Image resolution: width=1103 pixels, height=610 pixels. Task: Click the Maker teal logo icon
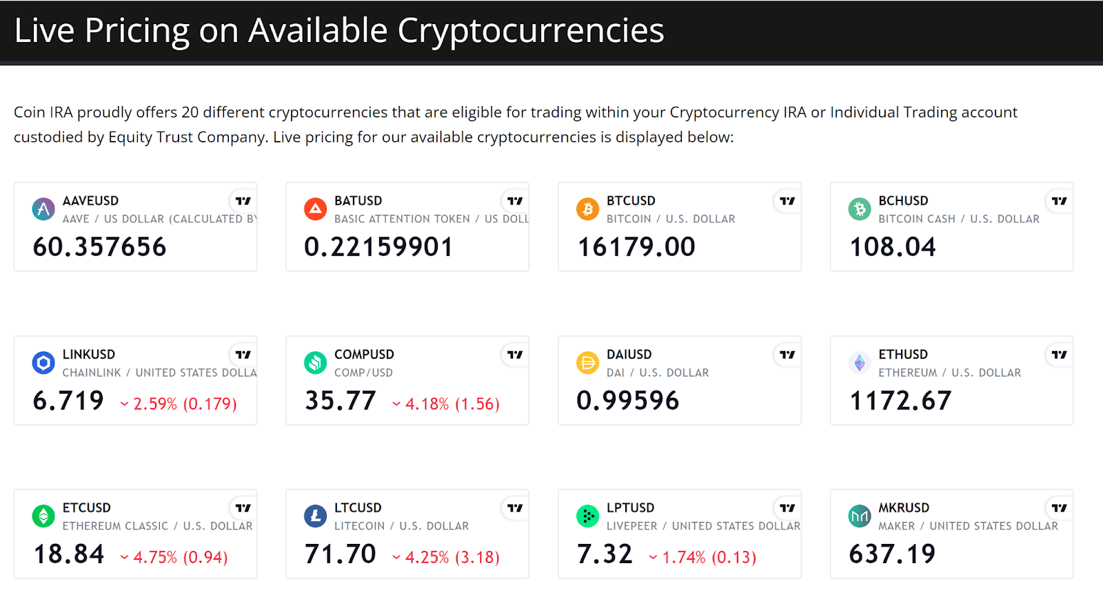859,516
